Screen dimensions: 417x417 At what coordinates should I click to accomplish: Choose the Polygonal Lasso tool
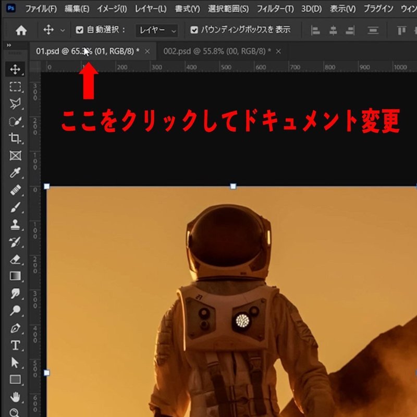coord(15,104)
